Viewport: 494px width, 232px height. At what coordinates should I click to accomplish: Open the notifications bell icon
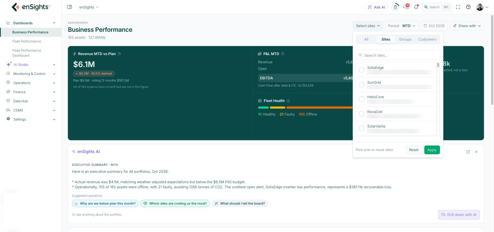(x=416, y=7)
